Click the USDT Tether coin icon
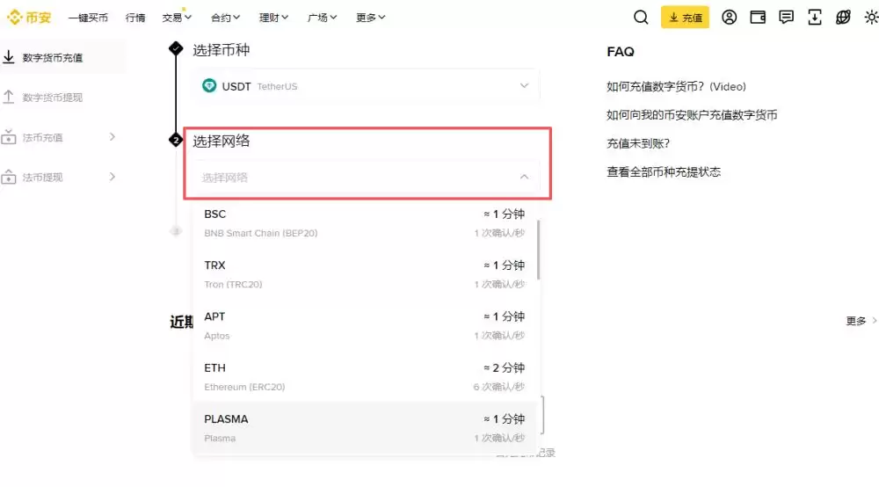879x487 pixels. pos(209,86)
